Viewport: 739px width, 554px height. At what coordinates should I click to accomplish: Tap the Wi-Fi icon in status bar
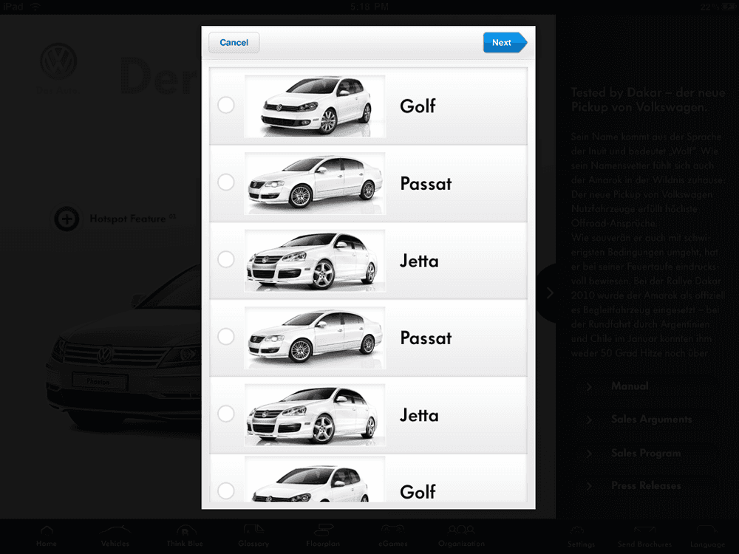tap(35, 7)
